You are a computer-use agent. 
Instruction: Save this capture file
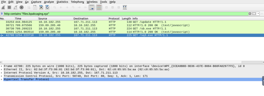[x=35, y=7]
